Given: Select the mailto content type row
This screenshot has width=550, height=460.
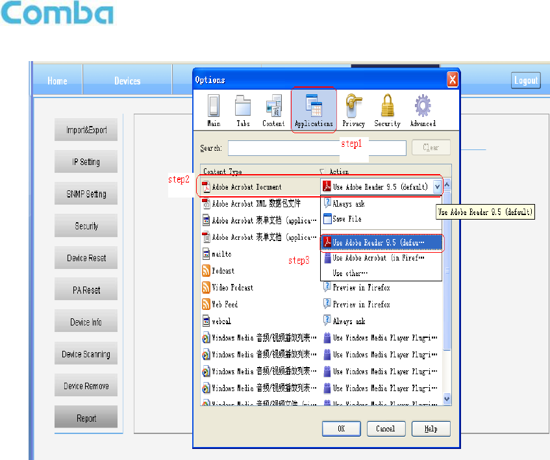Looking at the screenshot, I should pos(260,253).
